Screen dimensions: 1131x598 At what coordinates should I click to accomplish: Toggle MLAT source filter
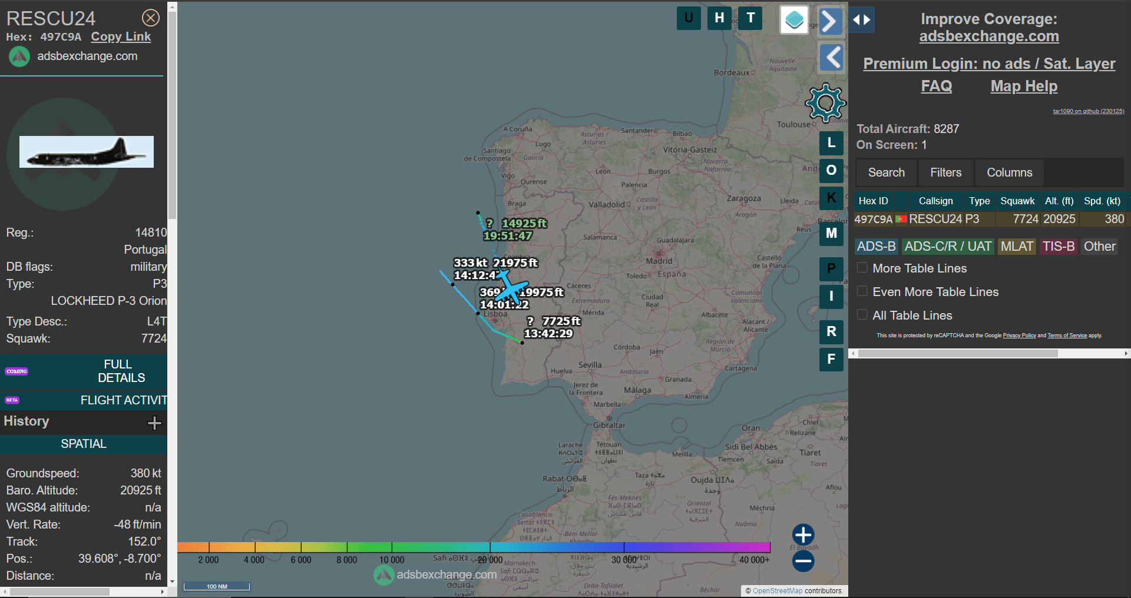(1017, 247)
